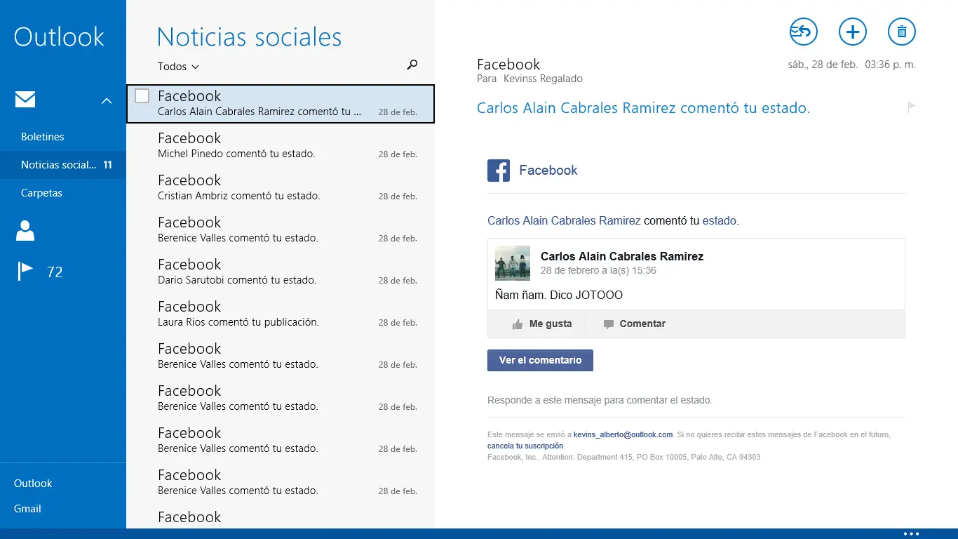Image resolution: width=958 pixels, height=539 pixels.
Task: Create a new message with plus icon
Action: 853,32
